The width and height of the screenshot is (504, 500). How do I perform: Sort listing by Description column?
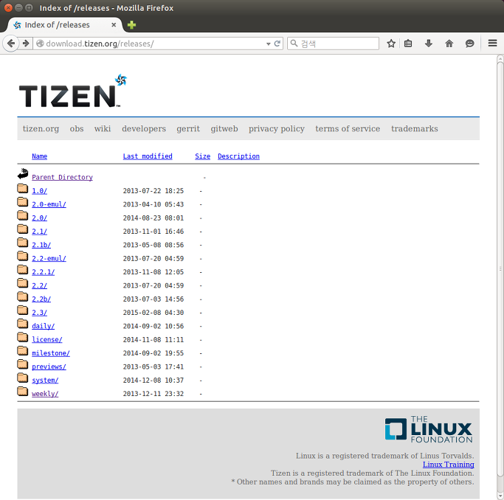pos(238,156)
